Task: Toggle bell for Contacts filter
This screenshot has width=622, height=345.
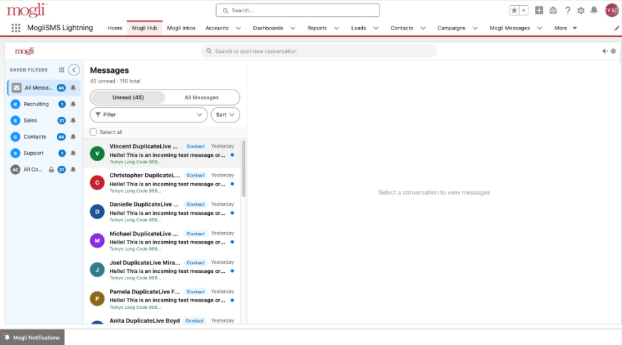Action: [73, 137]
